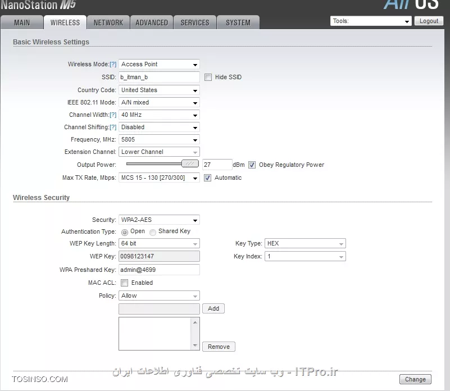This screenshot has height=391, width=450.
Task: Click the Output Power slider handle
Action: pyautogui.click(x=190, y=163)
